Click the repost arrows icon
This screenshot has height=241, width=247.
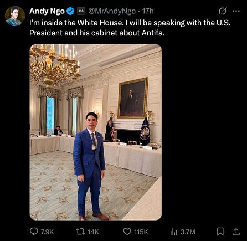point(80,232)
